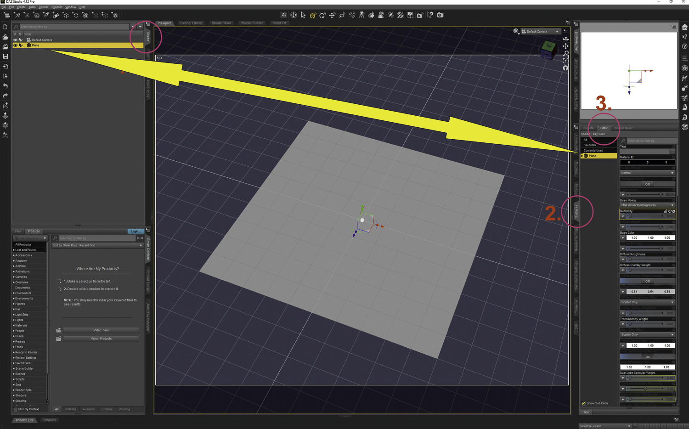Viewport: 689px width, 429px height.
Task: Click the Surfaces filter text field
Action: coord(652,141)
